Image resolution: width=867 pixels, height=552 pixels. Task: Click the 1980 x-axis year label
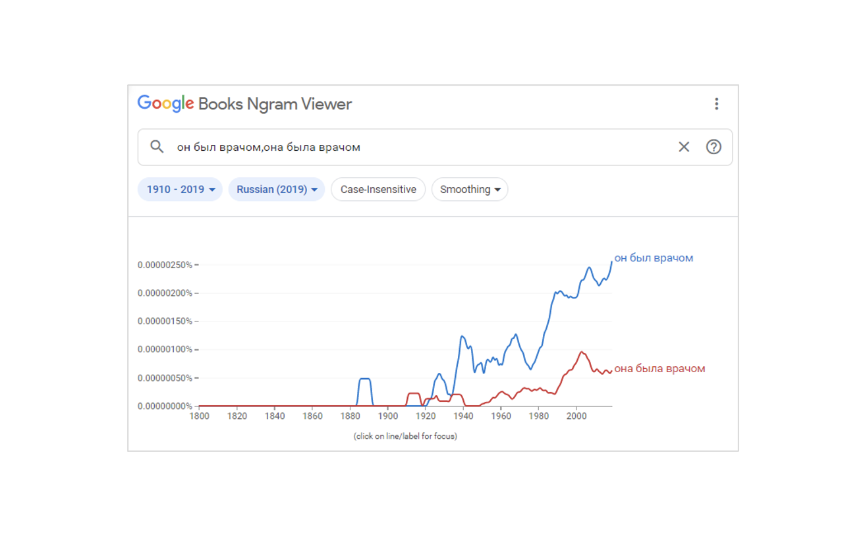click(539, 416)
